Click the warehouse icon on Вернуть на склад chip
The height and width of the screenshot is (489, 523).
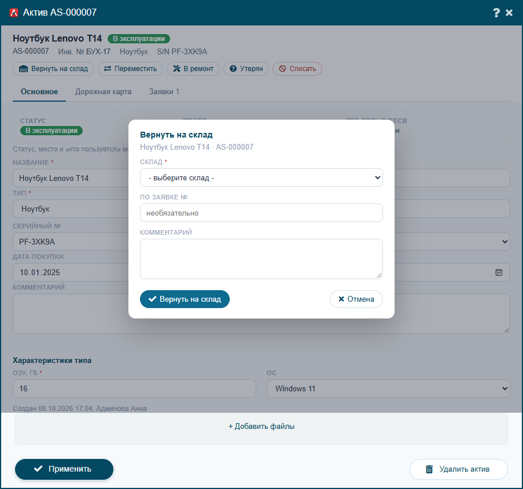(x=23, y=69)
